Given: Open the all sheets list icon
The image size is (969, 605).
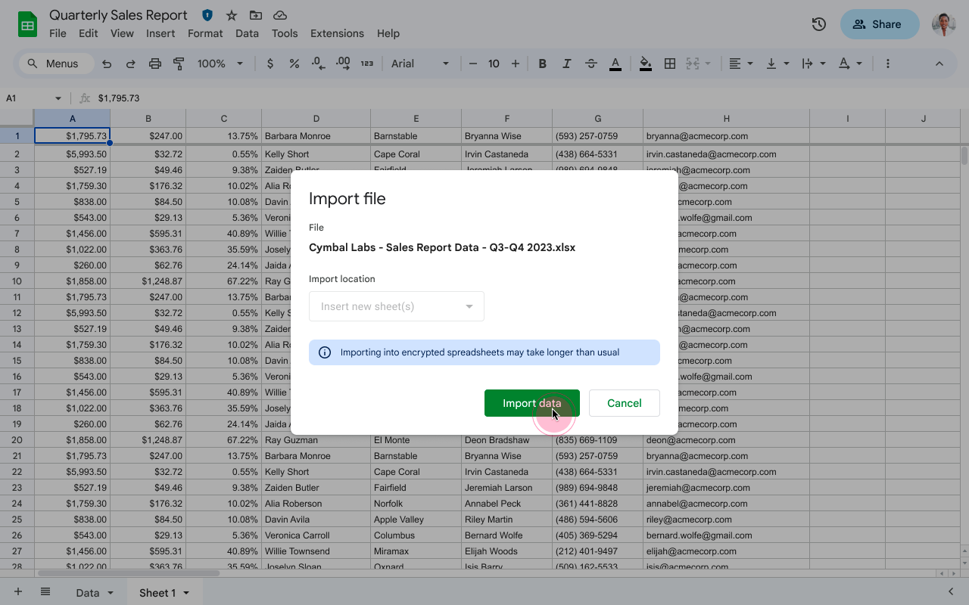Looking at the screenshot, I should click(45, 592).
